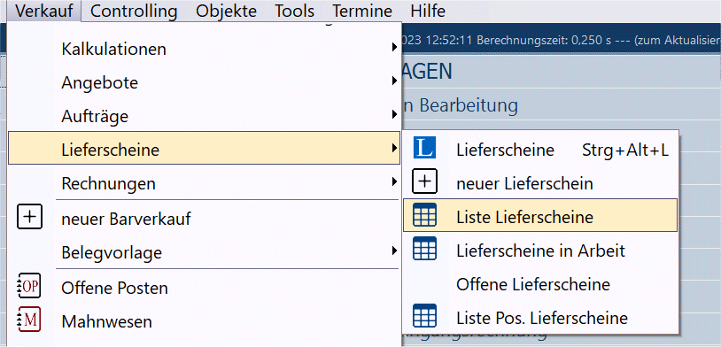Click the table icon beside Lieferscheine in Arbeit

[424, 249]
